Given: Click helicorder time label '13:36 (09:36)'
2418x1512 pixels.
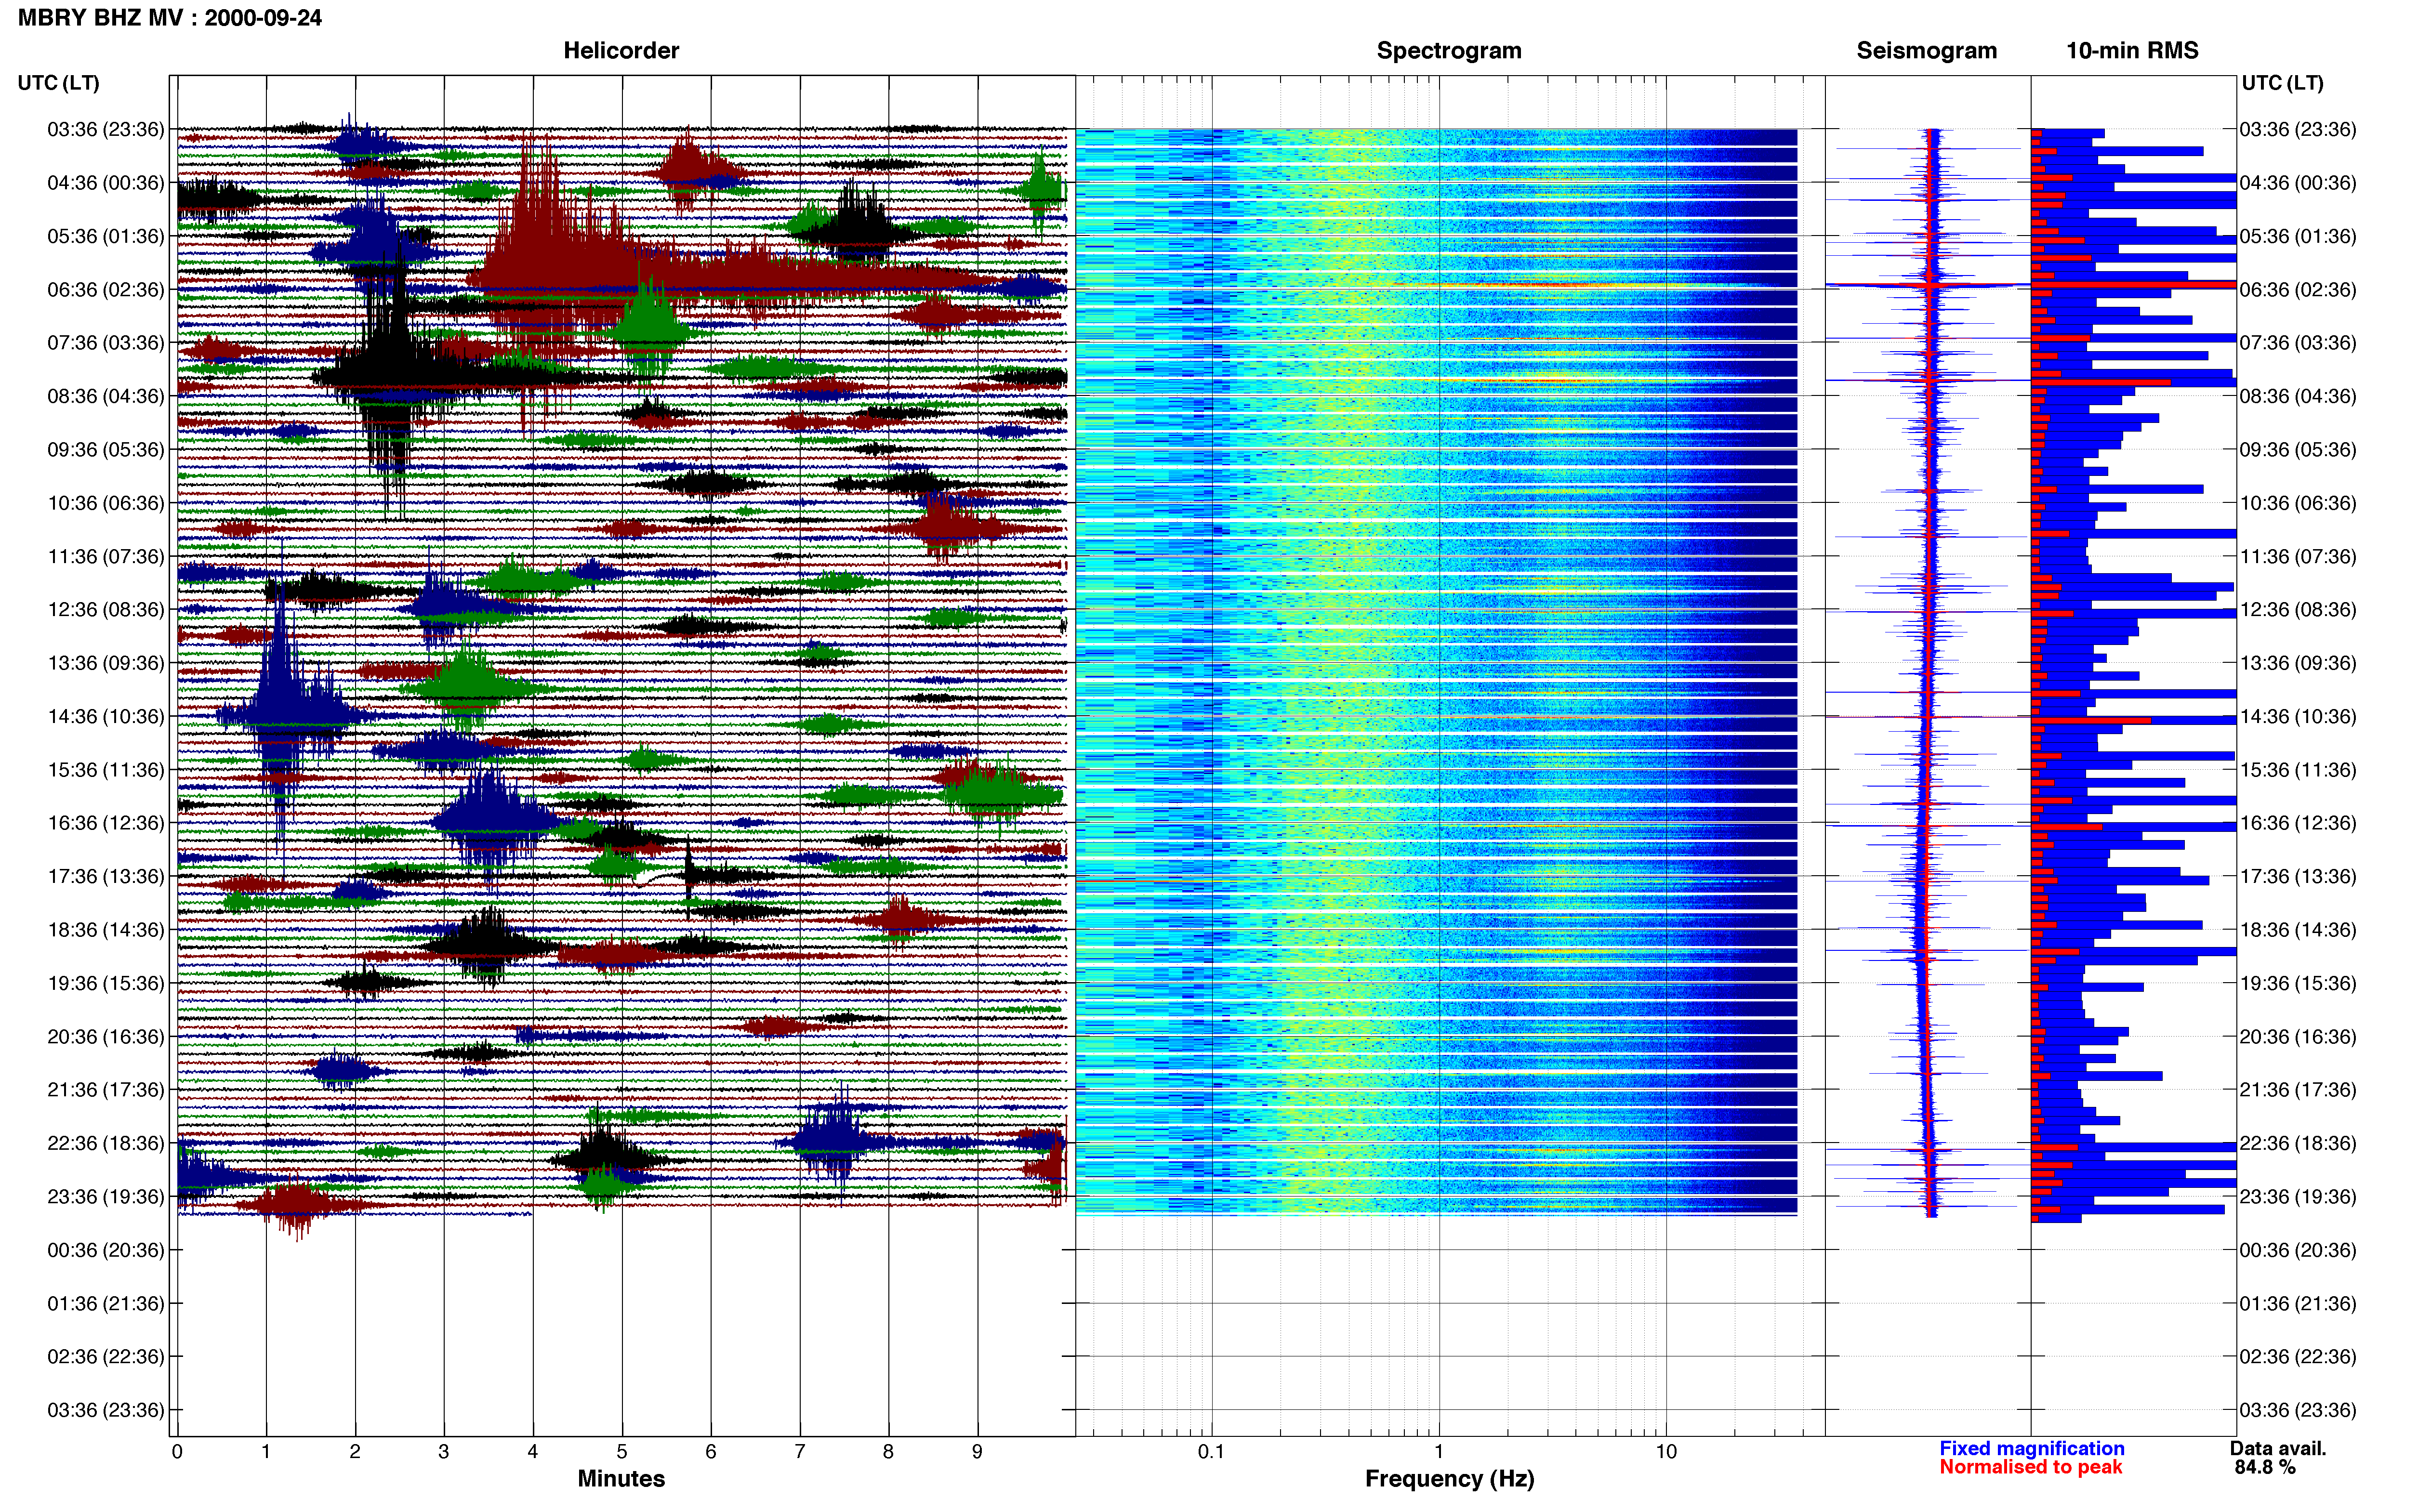Looking at the screenshot, I should 106,663.
